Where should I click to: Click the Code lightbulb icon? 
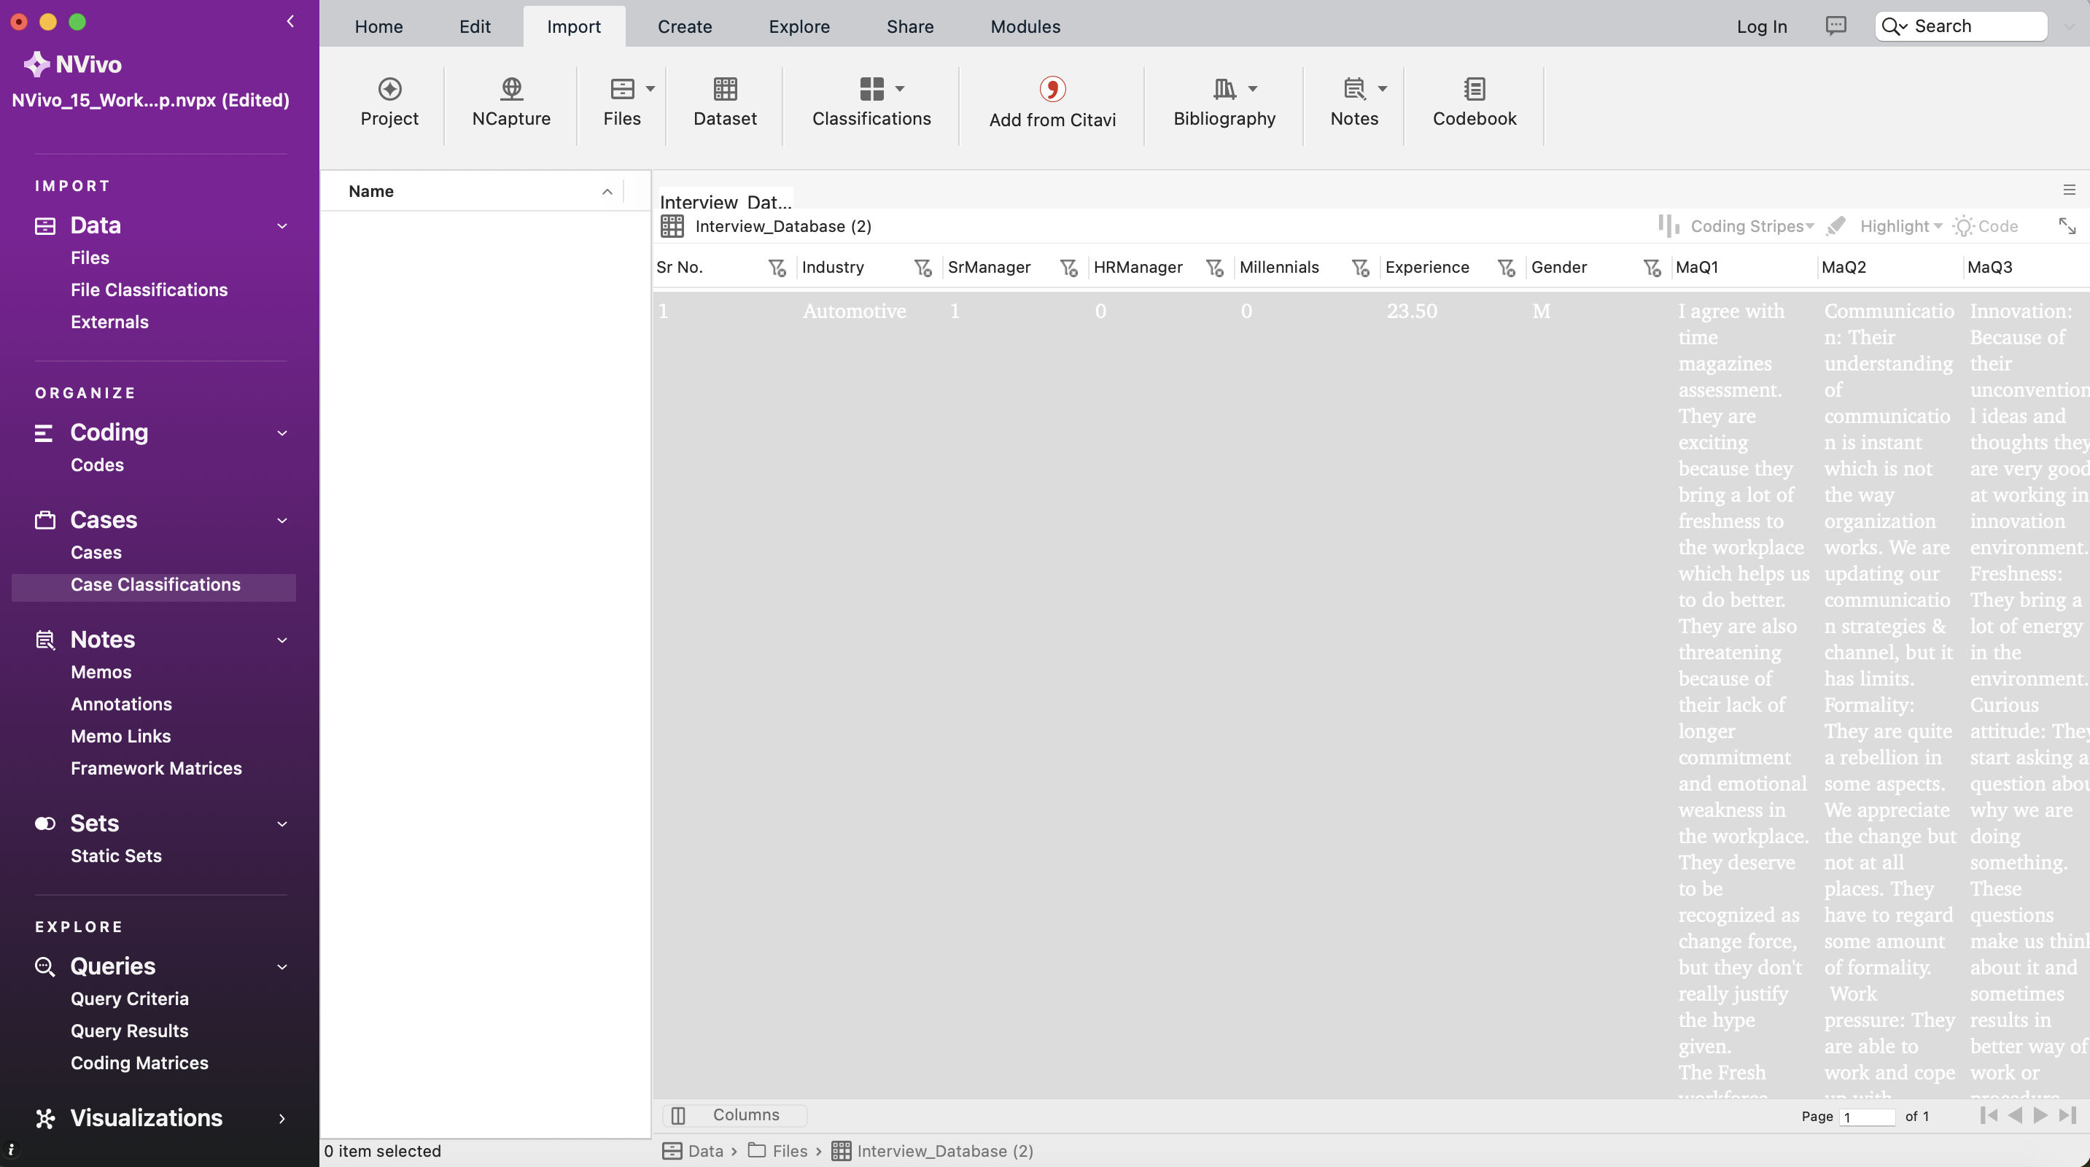pyautogui.click(x=1962, y=225)
